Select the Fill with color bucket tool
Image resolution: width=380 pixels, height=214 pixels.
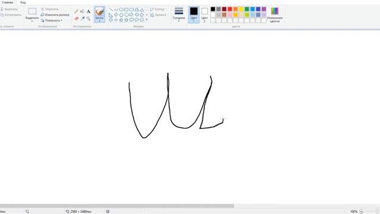(83, 11)
